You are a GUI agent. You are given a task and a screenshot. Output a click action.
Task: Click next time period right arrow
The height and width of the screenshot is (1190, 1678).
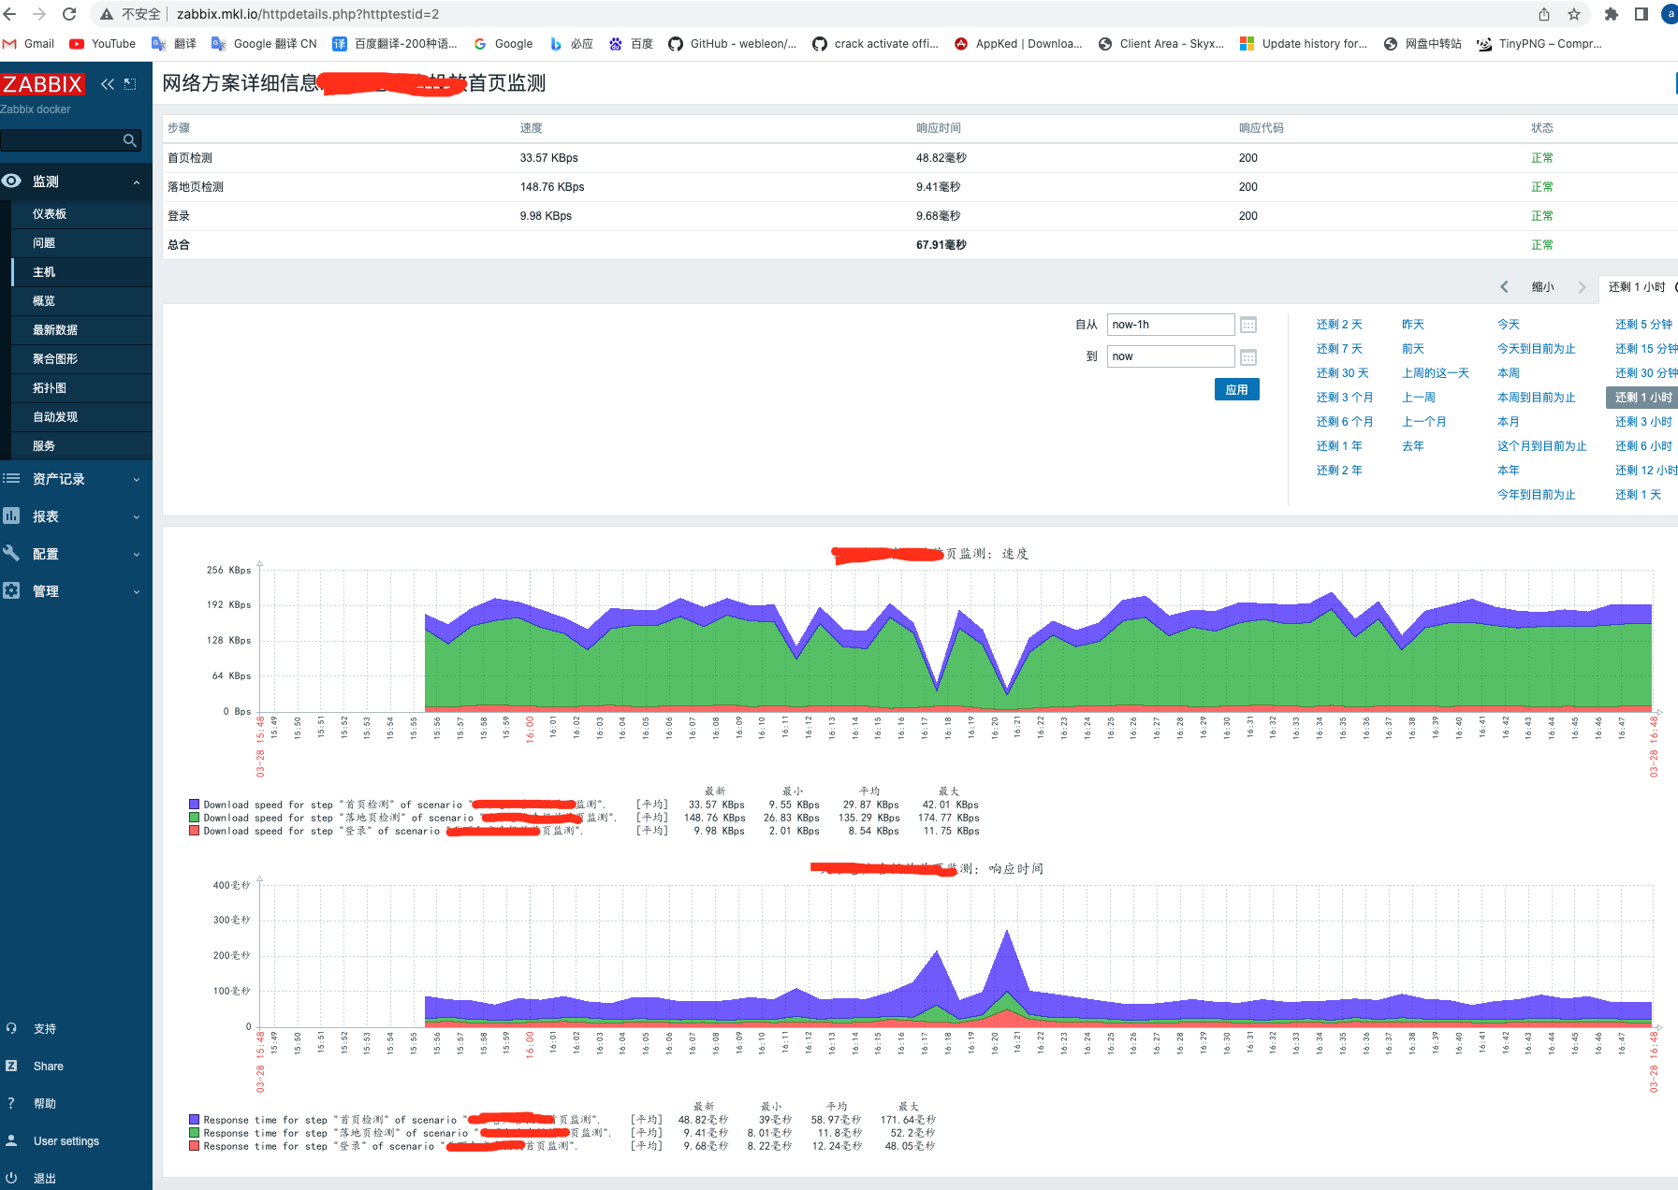click(1583, 287)
